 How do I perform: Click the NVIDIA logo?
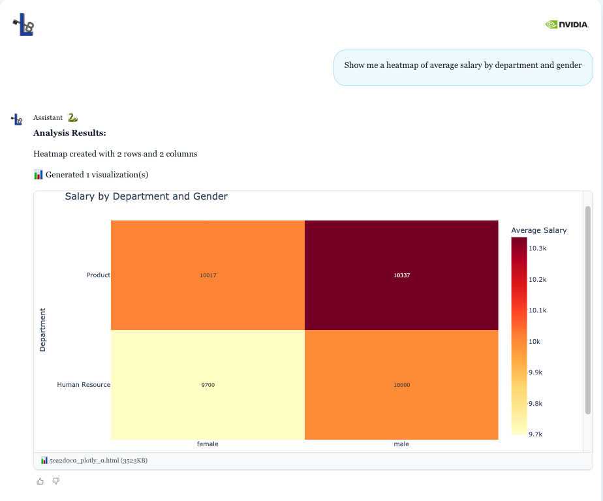(x=567, y=25)
